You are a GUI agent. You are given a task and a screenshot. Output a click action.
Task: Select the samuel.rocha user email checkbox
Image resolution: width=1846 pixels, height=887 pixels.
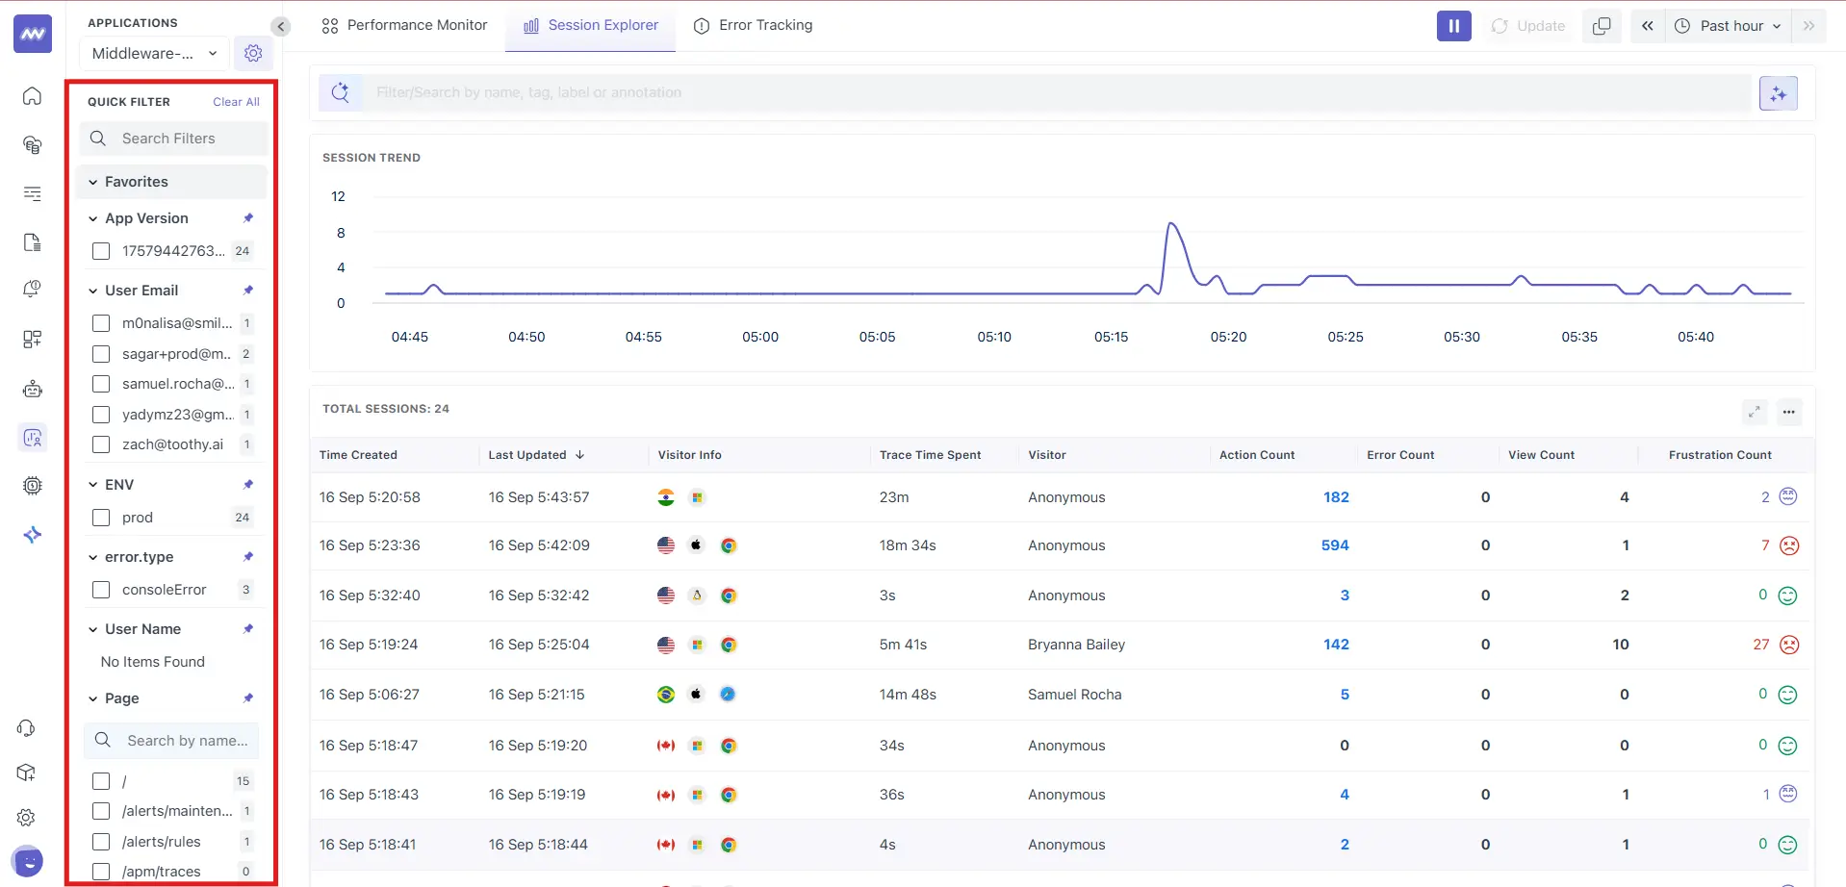coord(101,384)
